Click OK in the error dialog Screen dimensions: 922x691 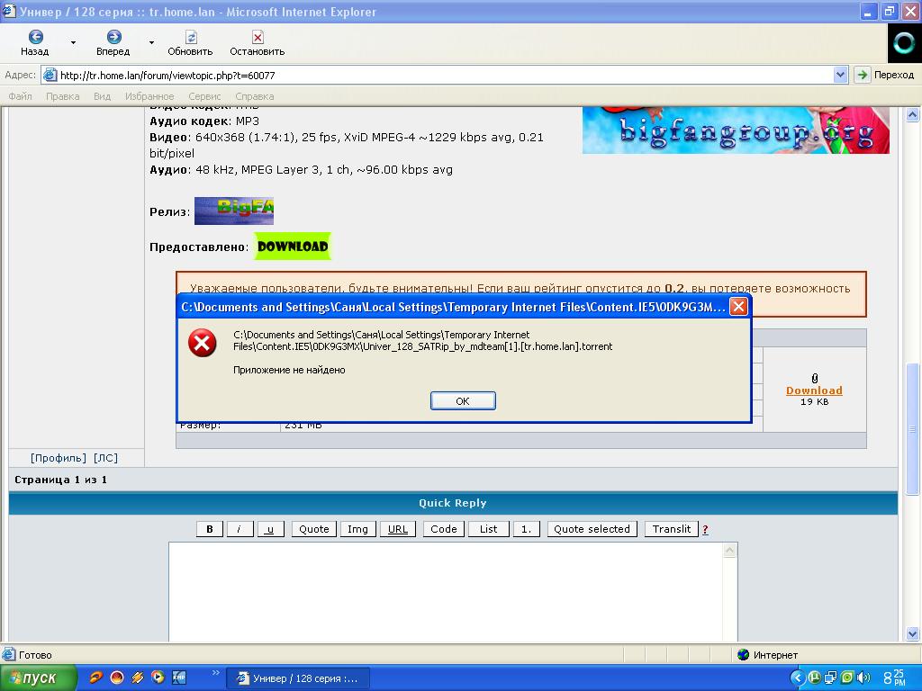[x=463, y=400]
